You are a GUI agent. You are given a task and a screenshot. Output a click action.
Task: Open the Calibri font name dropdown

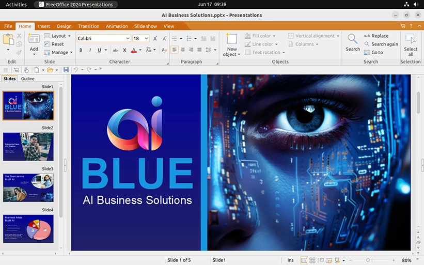(x=128, y=38)
